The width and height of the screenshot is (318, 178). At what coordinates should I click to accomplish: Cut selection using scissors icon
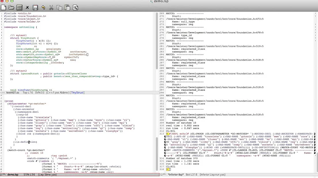point(51,7)
